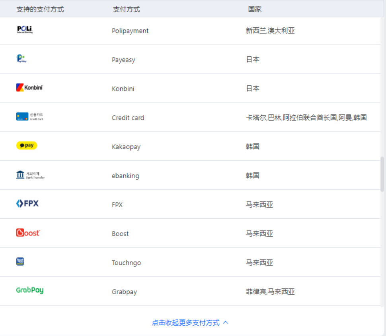This screenshot has height=336, width=386.
Task: Click the 国家 column header
Action: click(x=254, y=9)
